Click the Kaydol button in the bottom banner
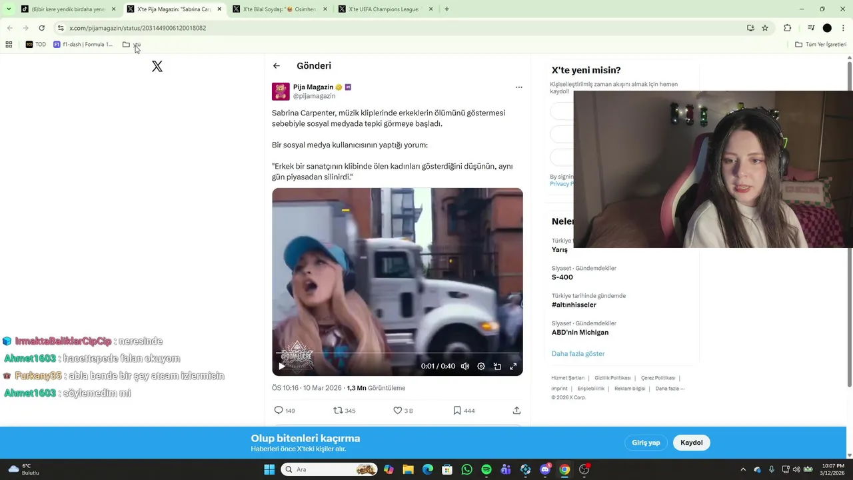This screenshot has height=480, width=853. coord(691,443)
